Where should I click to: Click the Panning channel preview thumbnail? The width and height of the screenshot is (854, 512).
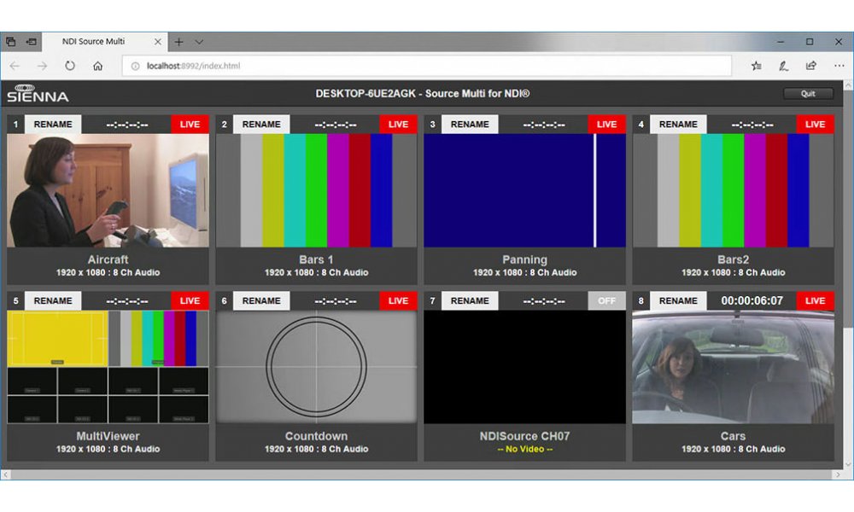pos(524,190)
